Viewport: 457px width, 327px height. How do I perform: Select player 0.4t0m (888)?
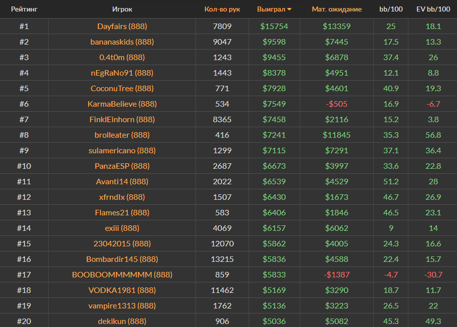click(122, 57)
